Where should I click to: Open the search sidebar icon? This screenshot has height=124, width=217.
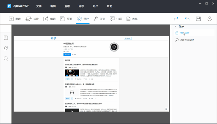click(6, 59)
